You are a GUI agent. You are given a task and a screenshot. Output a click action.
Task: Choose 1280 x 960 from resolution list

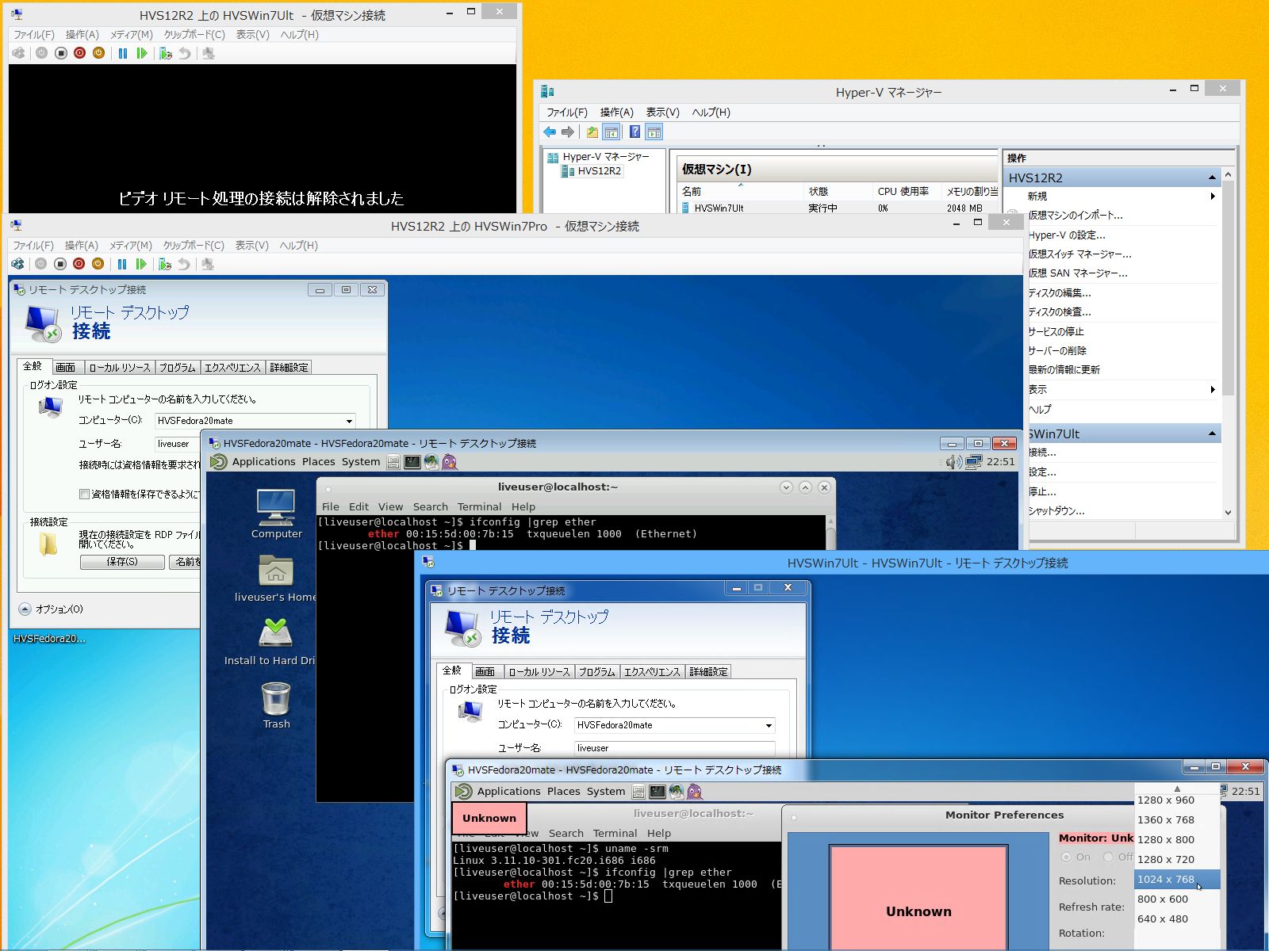pos(1177,800)
